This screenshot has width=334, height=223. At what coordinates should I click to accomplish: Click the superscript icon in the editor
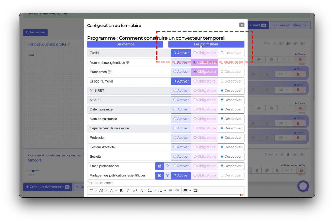[x=135, y=191]
